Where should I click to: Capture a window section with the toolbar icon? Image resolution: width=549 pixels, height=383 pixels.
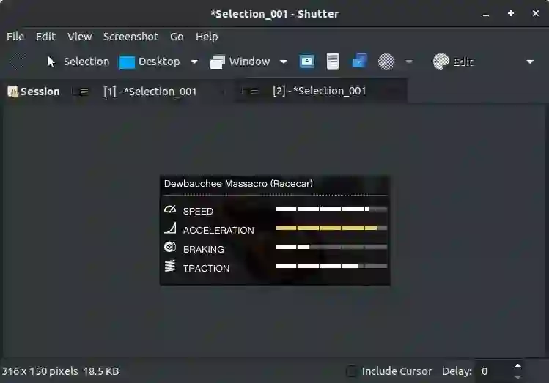click(307, 62)
